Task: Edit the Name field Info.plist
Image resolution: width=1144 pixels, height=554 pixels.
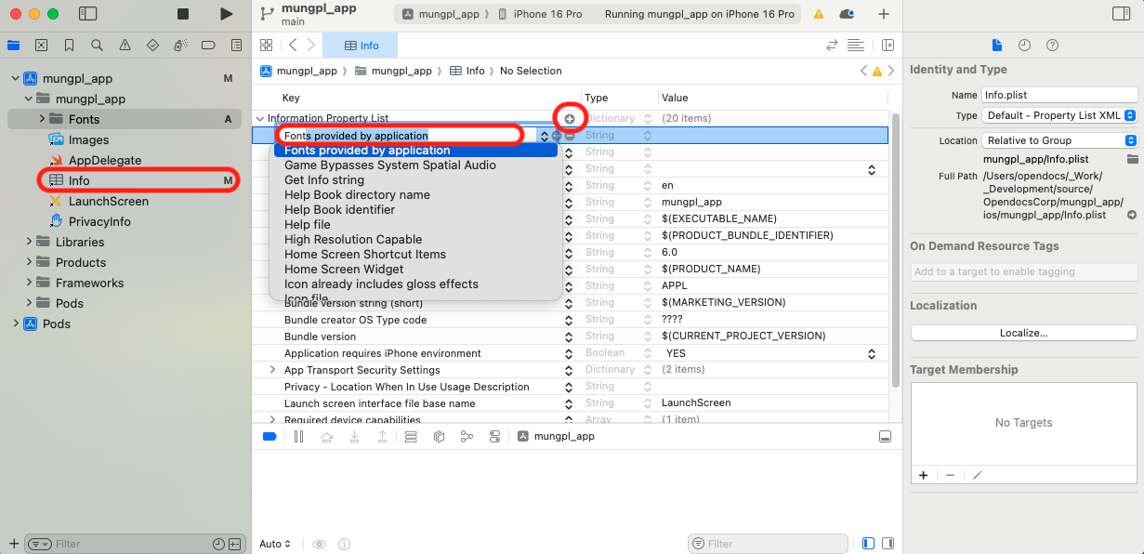Action: tap(1059, 95)
